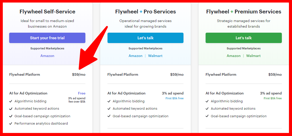Click Self-Service checkmark next to Algorithmic bidding
Image resolution: width=292 pixels, height=136 pixels.
(11, 101)
